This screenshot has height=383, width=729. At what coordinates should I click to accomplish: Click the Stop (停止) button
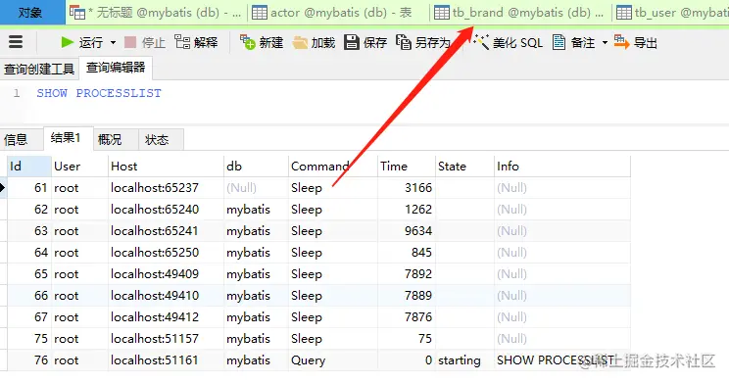click(145, 43)
